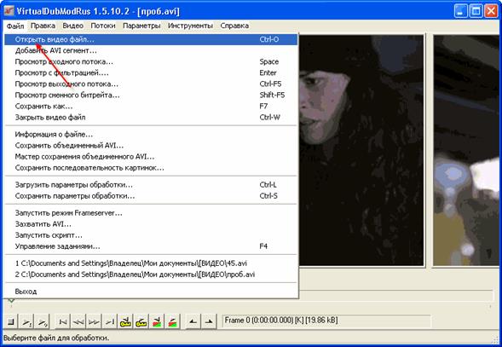Choose Сохранить последовательность картинок…
The image size is (502, 347).
click(x=151, y=168)
